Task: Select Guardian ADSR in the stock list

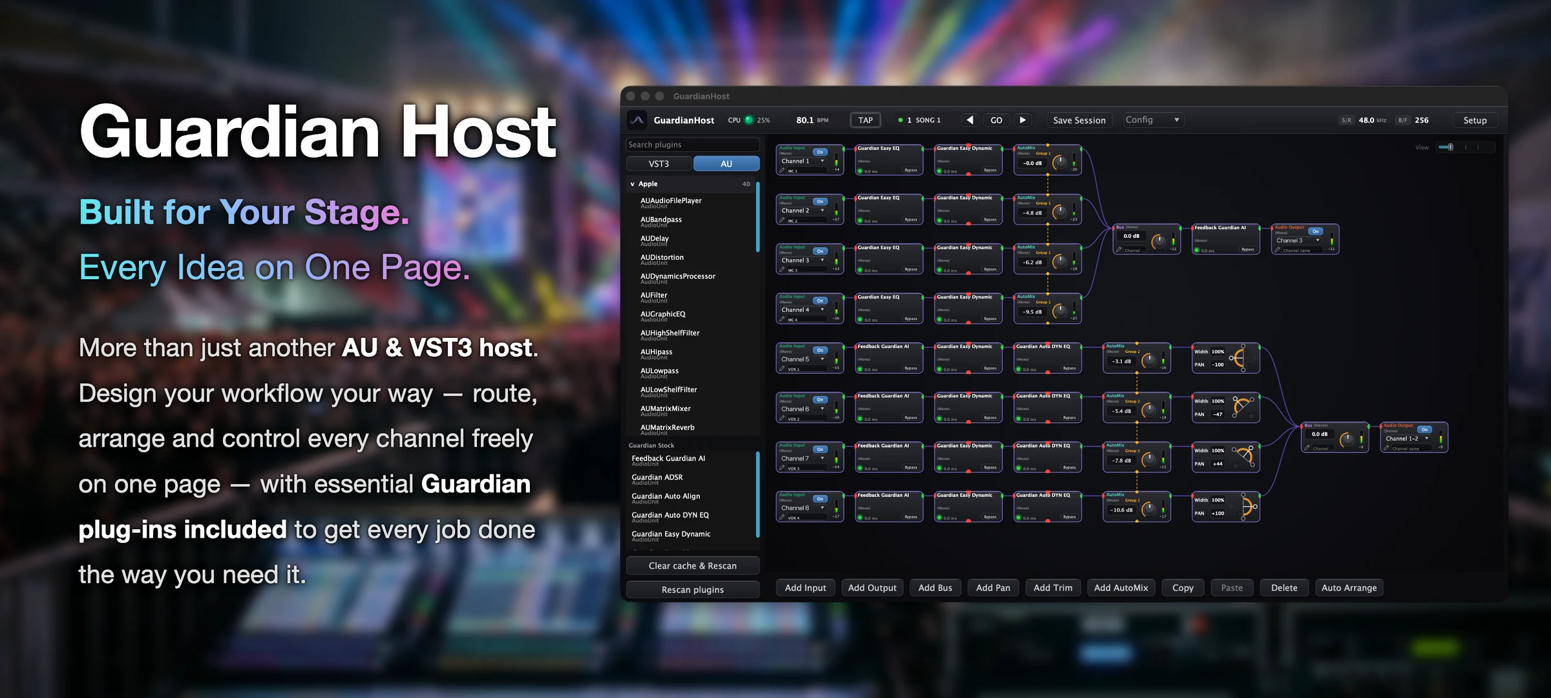Action: (x=690, y=480)
